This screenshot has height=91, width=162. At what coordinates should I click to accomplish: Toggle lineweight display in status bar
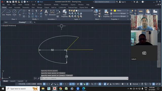coord(78,84)
